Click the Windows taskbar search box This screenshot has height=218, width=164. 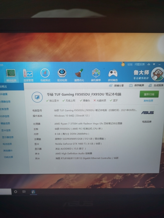(x=6, y=192)
